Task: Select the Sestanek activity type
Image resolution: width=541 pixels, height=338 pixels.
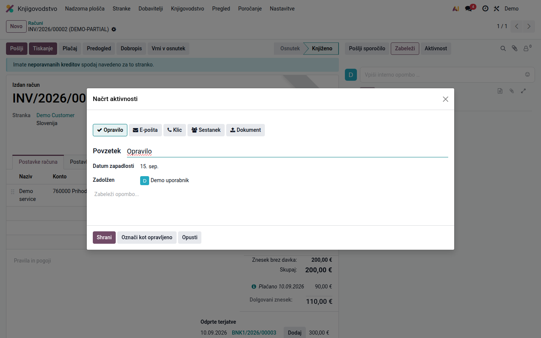Action: pyautogui.click(x=206, y=130)
